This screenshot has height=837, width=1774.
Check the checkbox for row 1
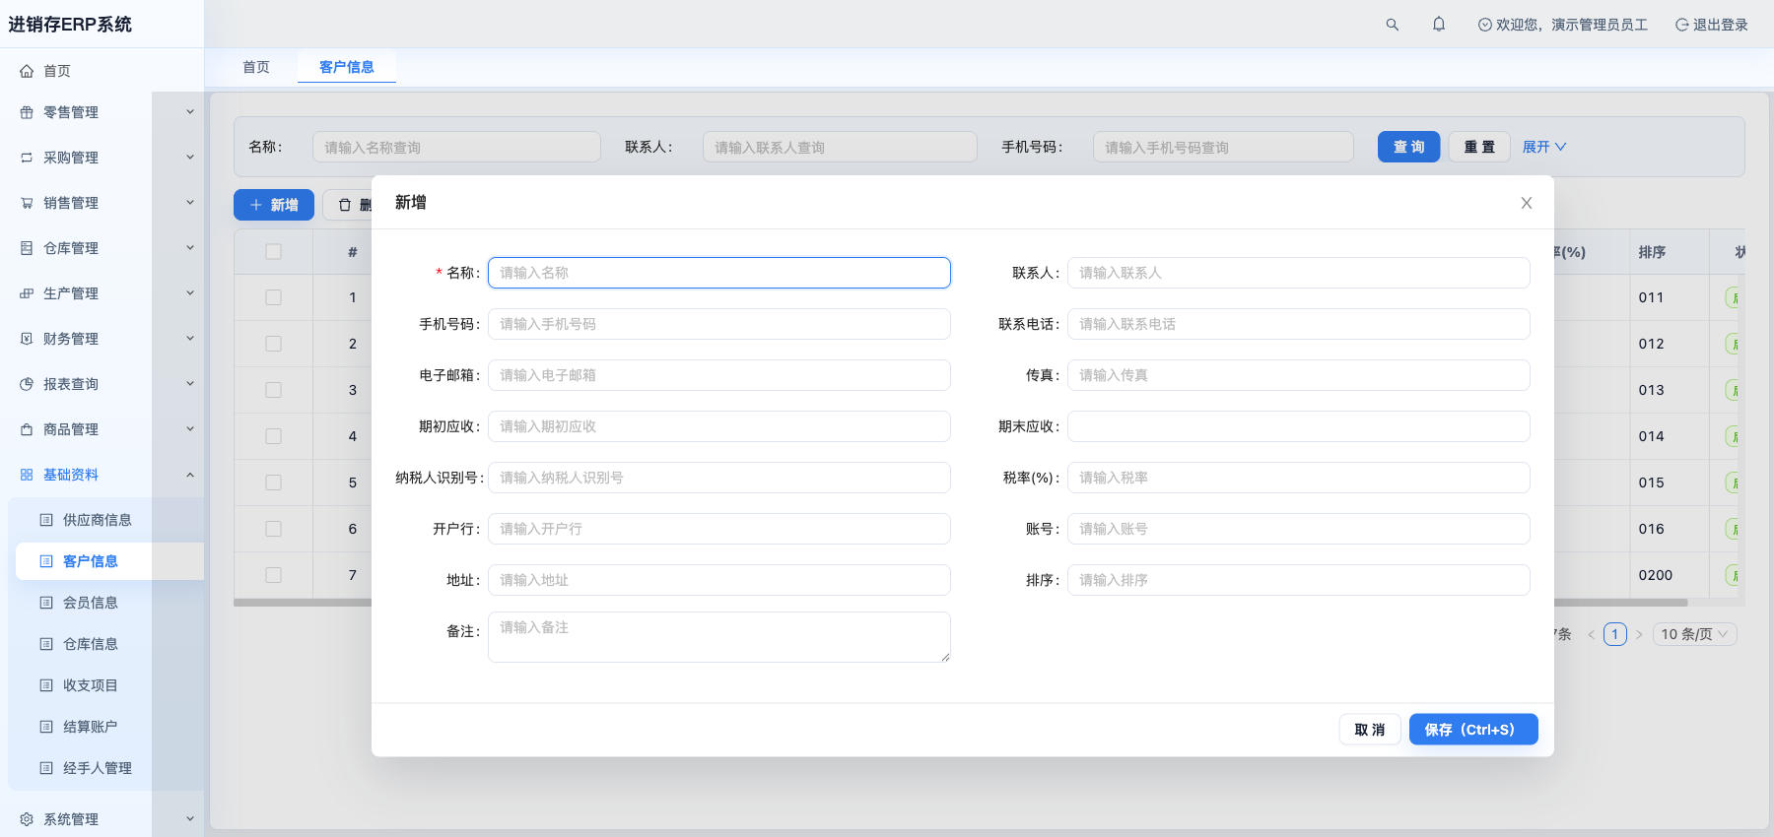coord(274,297)
